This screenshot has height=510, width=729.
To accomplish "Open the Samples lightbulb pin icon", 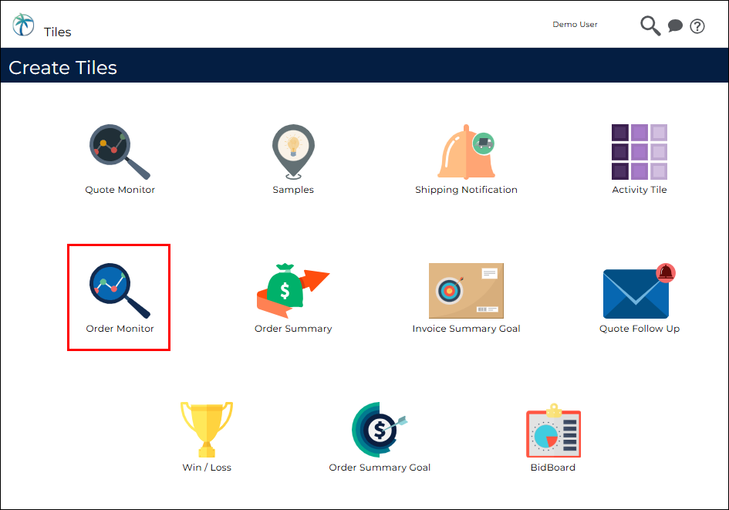I will pos(293,151).
